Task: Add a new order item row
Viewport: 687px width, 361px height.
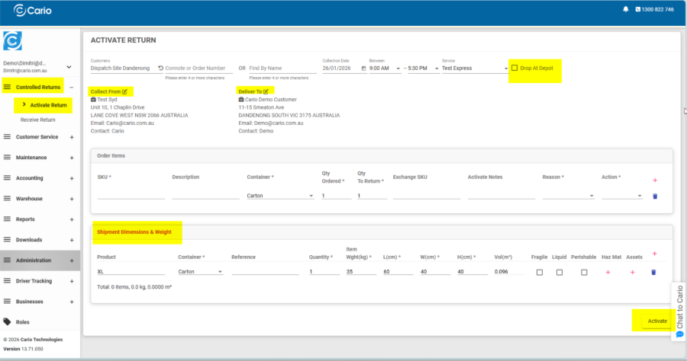Action: [654, 180]
